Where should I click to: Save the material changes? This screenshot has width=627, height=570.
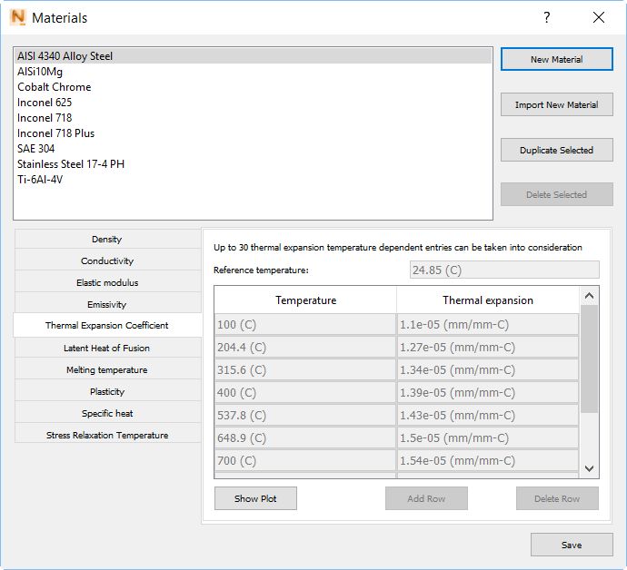[x=572, y=545]
